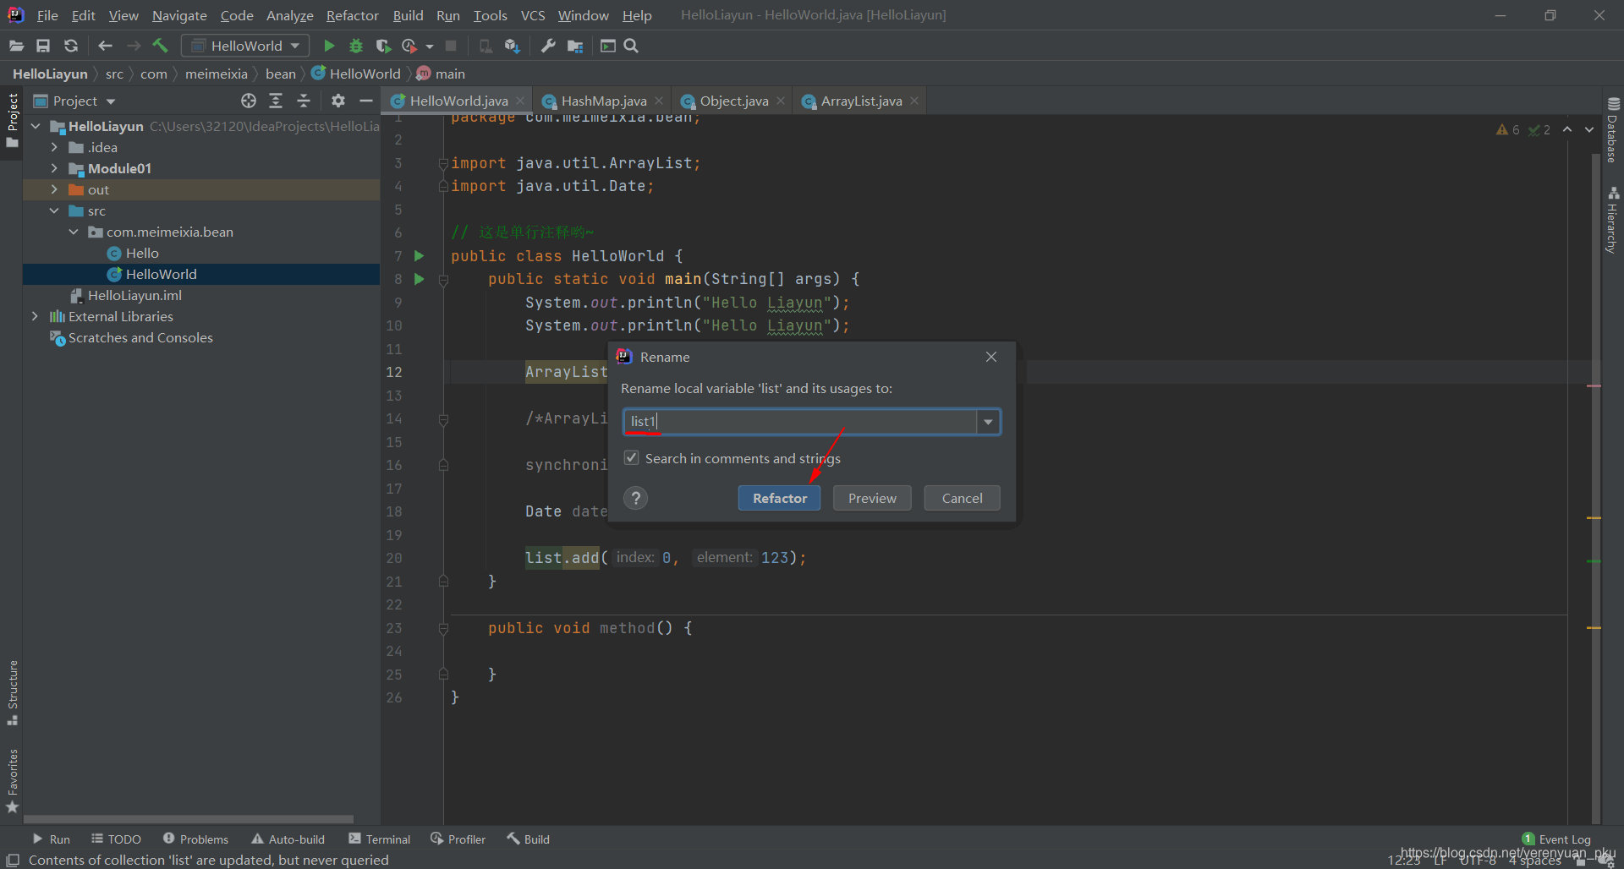The image size is (1624, 869).
Task: Open the VCS menu
Action: 533,15
